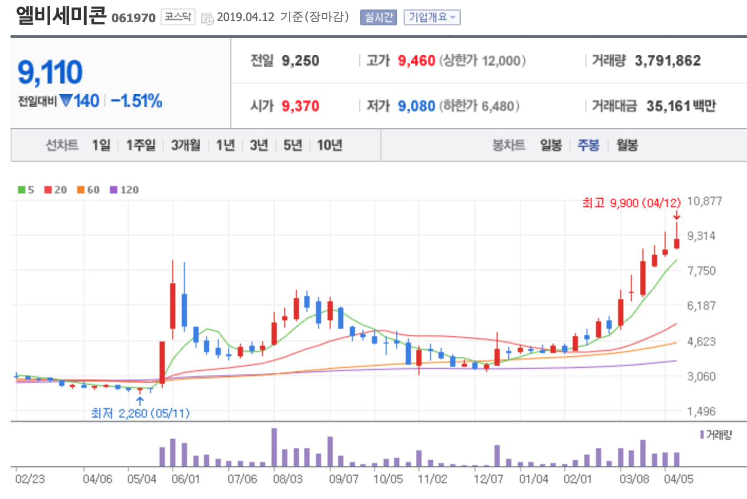Select the 5년 line chart tab

[x=293, y=145]
